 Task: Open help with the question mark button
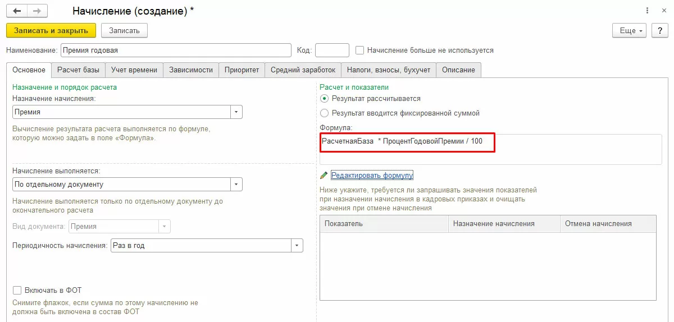[659, 30]
